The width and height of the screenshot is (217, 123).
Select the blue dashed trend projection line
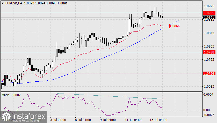coord(172,24)
